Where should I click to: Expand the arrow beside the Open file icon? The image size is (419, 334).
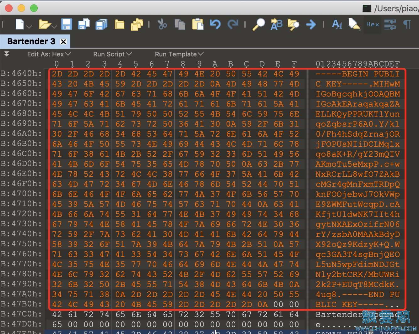(54, 27)
